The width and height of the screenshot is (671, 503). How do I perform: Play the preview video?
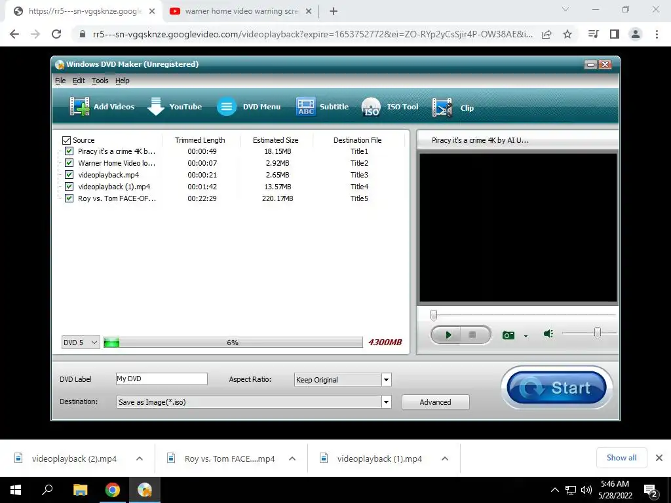(448, 335)
